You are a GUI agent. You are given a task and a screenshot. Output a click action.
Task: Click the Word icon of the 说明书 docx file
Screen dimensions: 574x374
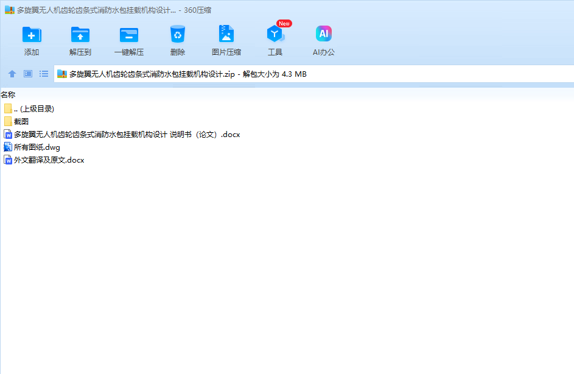tap(8, 135)
